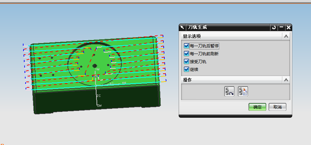Collapse the 显示选项 section
Screen dimensions: 311x145
pyautogui.click(x=286, y=37)
